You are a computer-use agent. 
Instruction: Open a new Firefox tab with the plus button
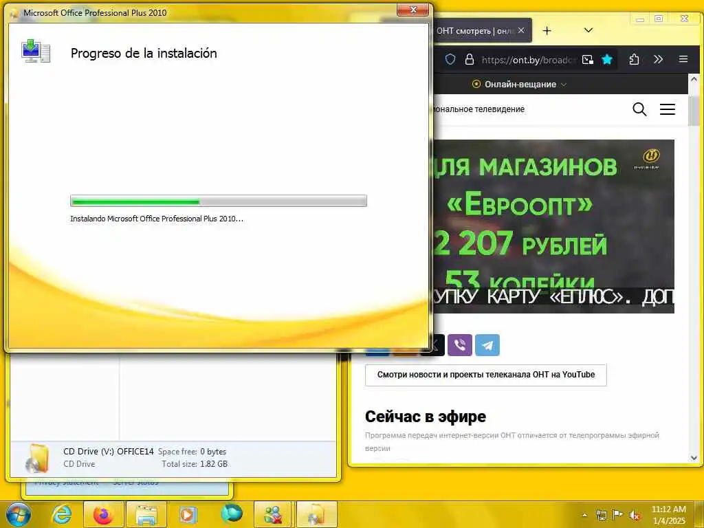[547, 30]
